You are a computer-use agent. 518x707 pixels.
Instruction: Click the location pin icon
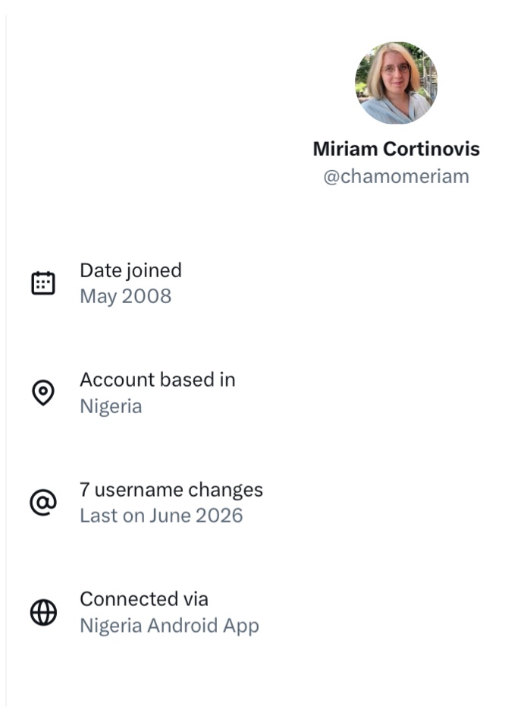[43, 393]
